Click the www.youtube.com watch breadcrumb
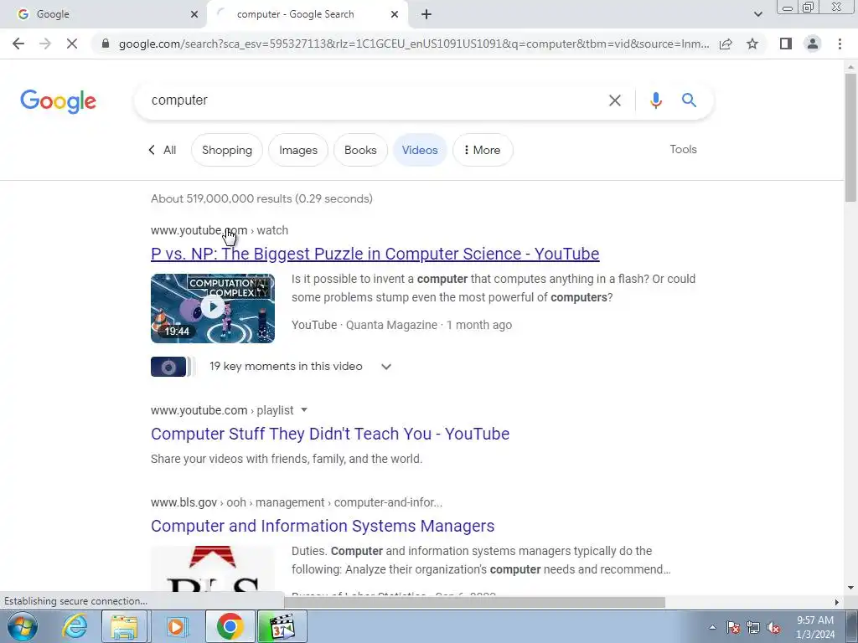 [220, 230]
